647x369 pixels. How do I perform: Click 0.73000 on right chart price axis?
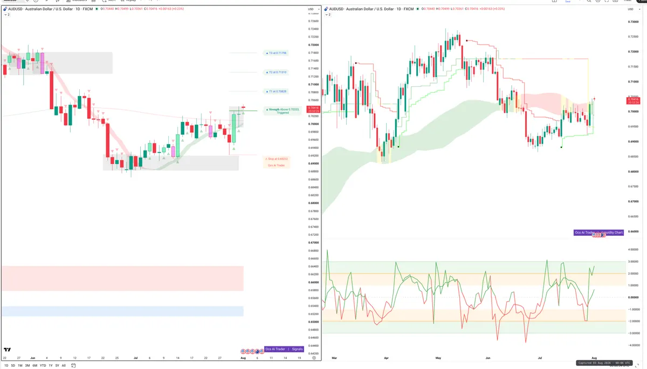634,22
